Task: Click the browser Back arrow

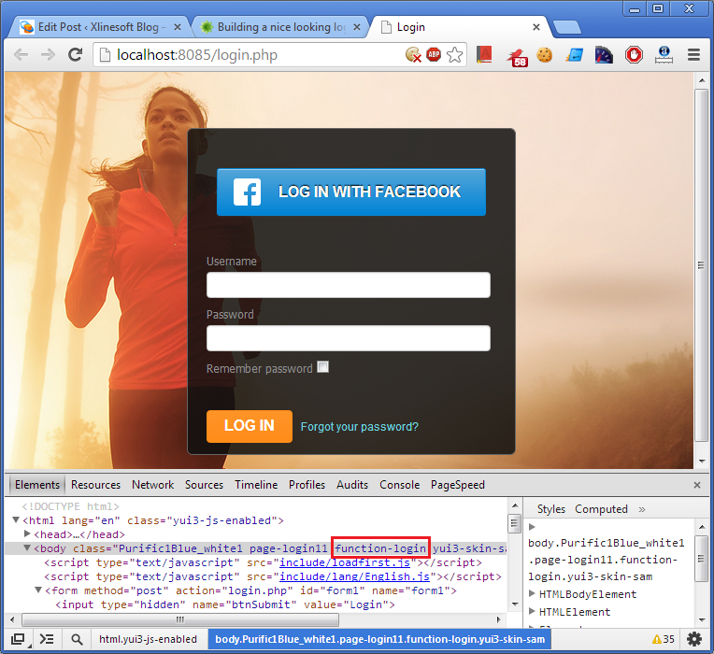Action: tap(21, 55)
